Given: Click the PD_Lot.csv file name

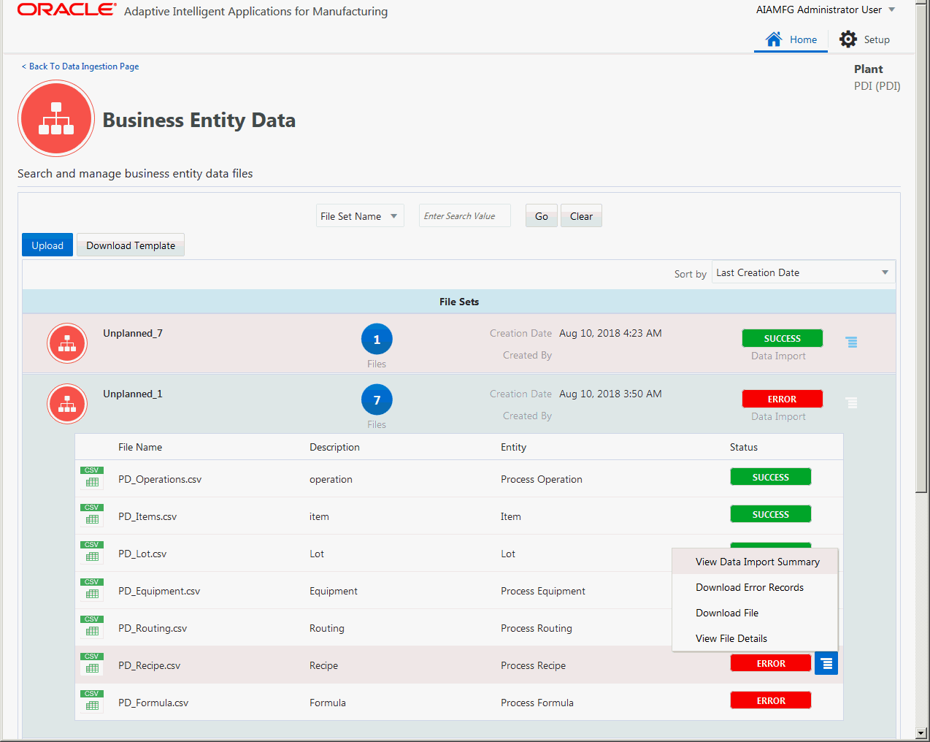Looking at the screenshot, I should 142,554.
